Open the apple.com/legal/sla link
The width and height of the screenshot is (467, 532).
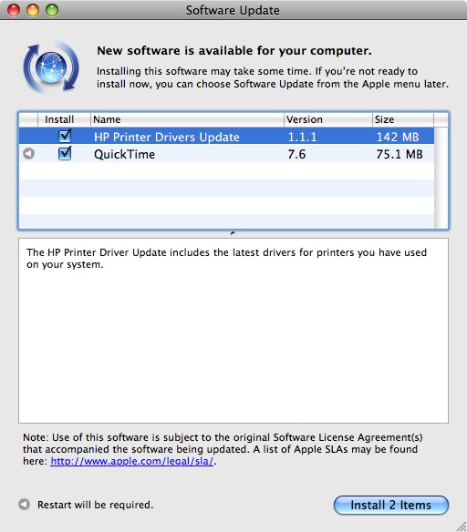pyautogui.click(x=131, y=461)
